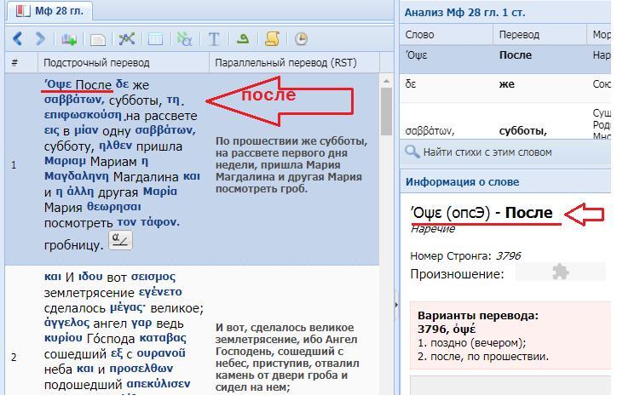Click the Параллельный перевод (RST) column header
Screen dimensions: 617x401
pyautogui.click(x=285, y=63)
